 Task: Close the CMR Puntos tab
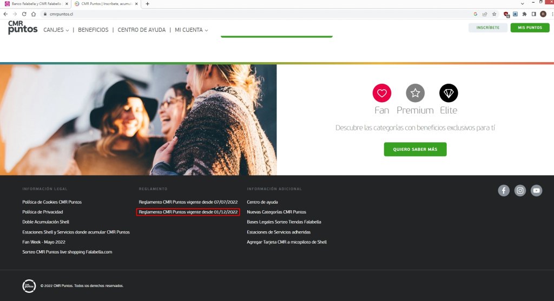coord(136,4)
